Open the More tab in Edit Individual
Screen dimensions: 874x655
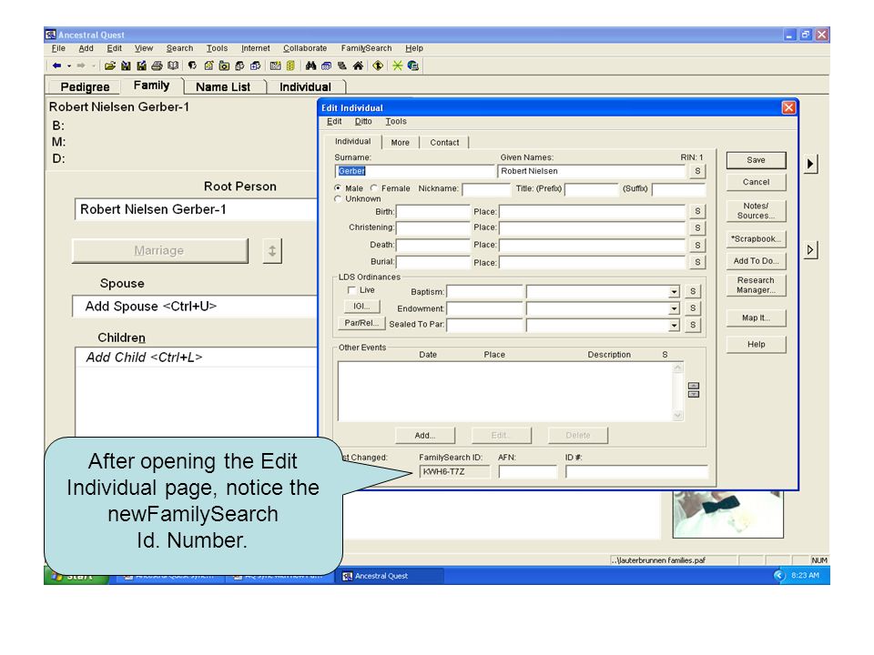tap(401, 143)
